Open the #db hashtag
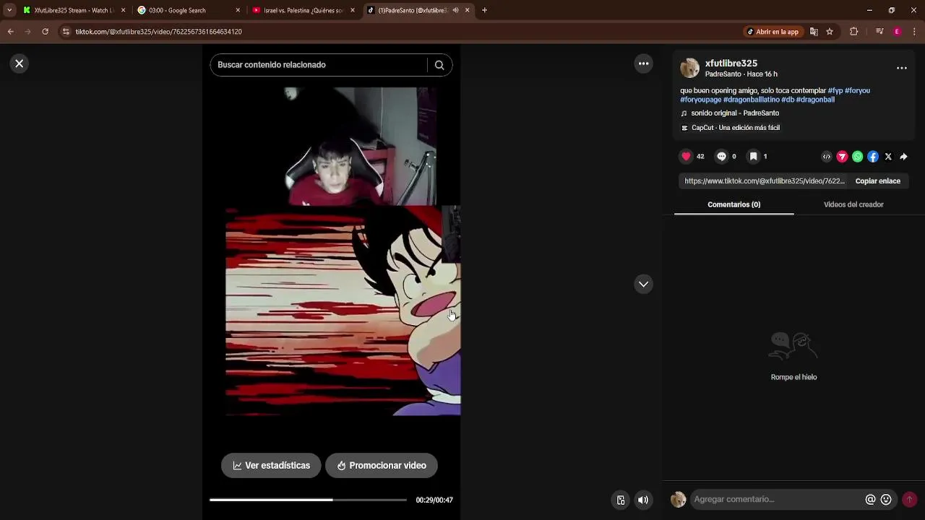925x520 pixels. pyautogui.click(x=788, y=100)
